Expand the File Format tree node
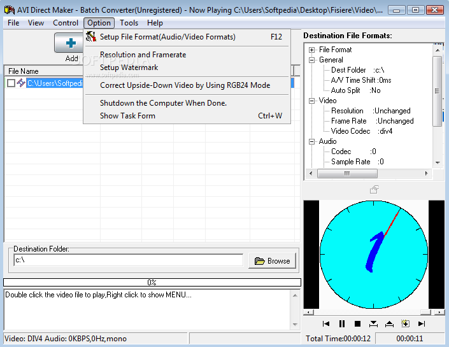 click(311, 50)
